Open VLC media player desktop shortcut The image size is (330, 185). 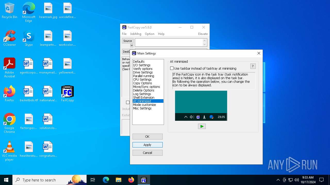tap(10, 151)
